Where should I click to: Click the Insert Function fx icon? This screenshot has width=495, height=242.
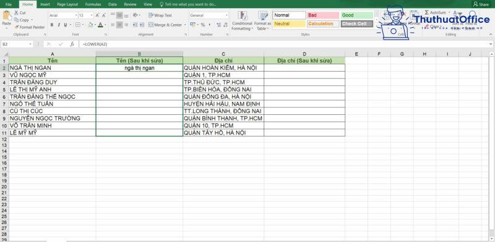[x=72, y=44]
